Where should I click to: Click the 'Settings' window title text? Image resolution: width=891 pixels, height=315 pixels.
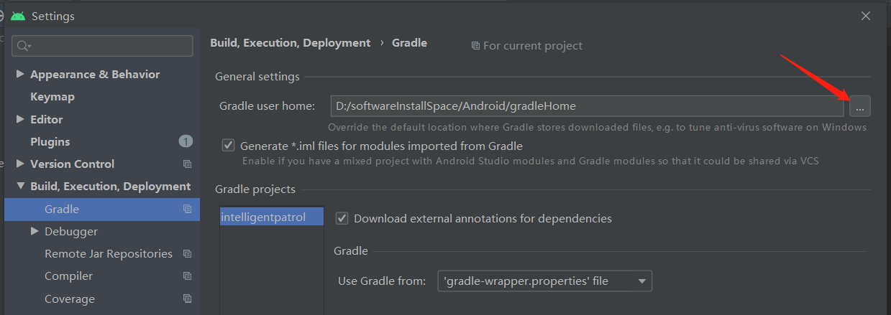point(53,16)
